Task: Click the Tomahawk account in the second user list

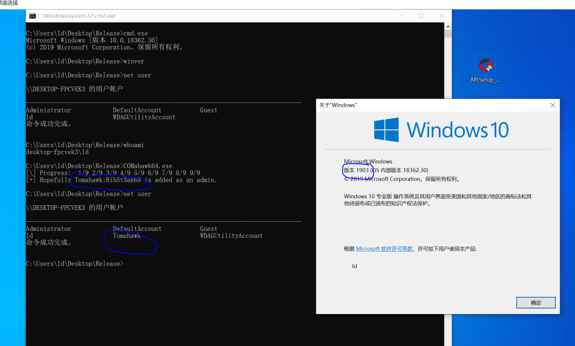Action: [x=127, y=236]
